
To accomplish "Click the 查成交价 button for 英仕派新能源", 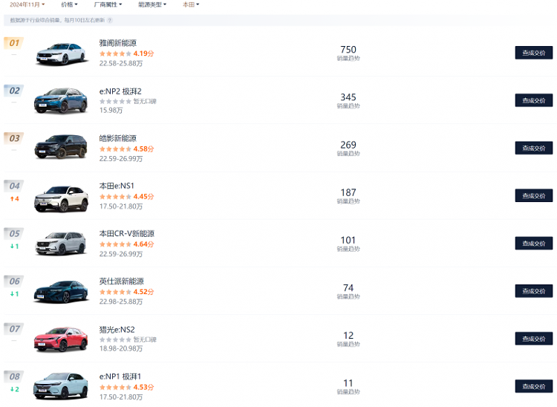I will tap(533, 291).
